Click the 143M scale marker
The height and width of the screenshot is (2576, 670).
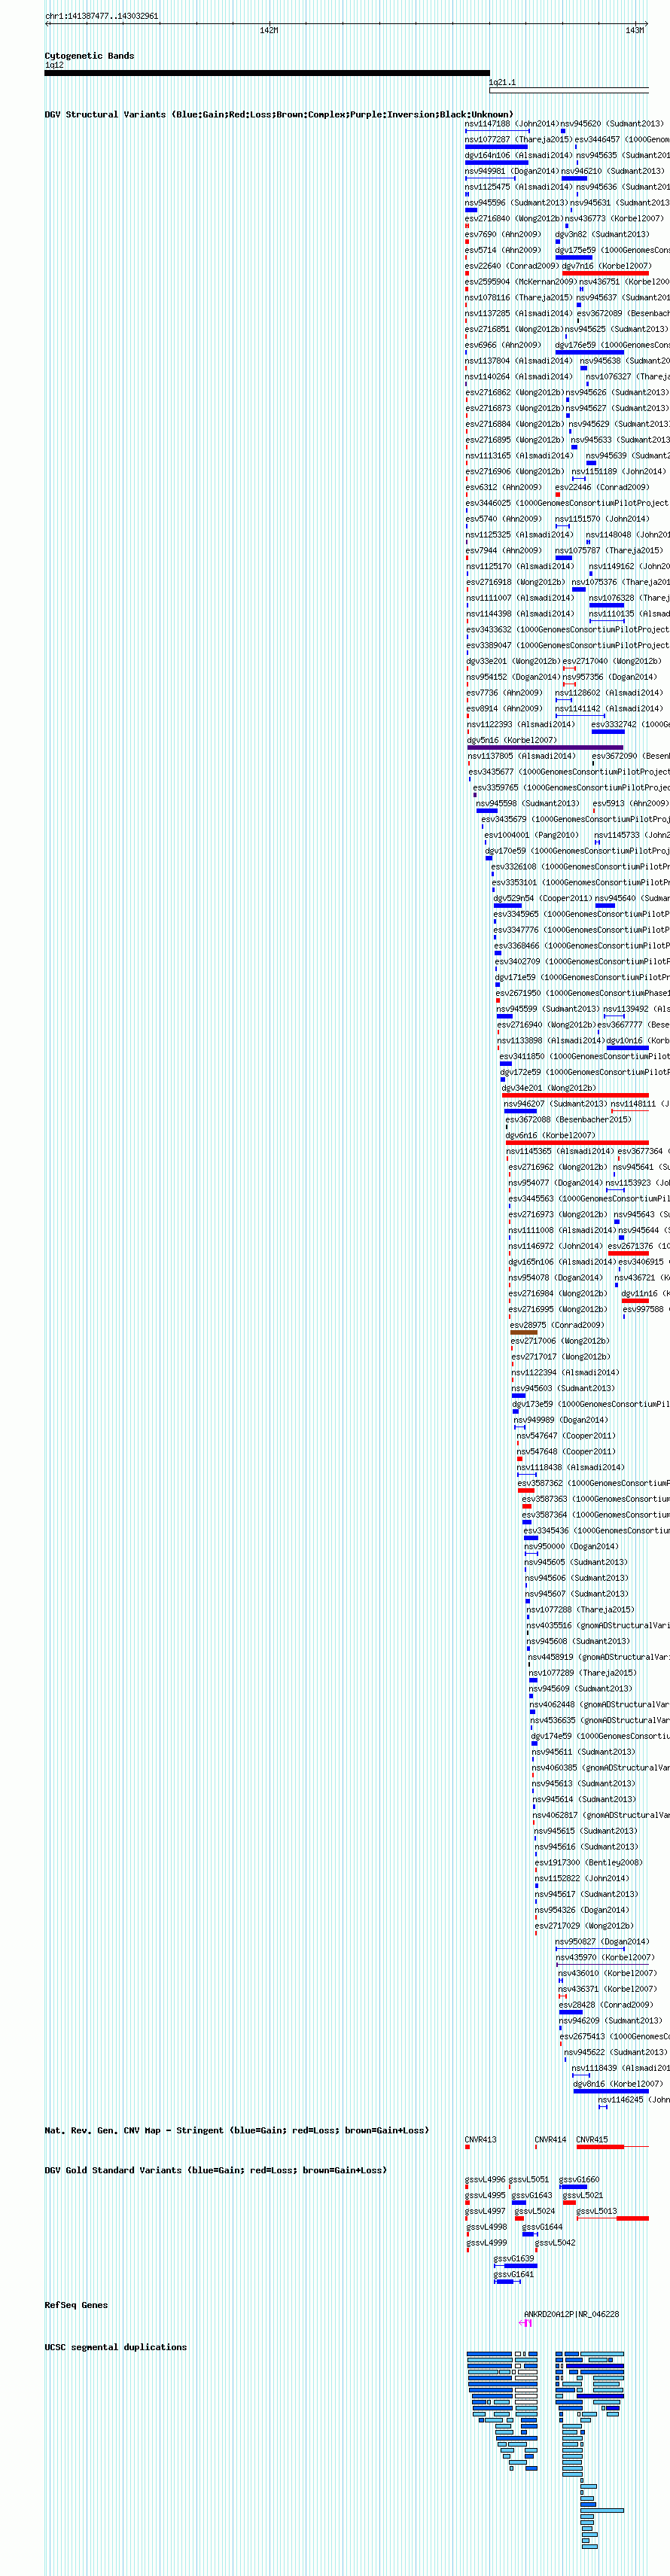[634, 31]
